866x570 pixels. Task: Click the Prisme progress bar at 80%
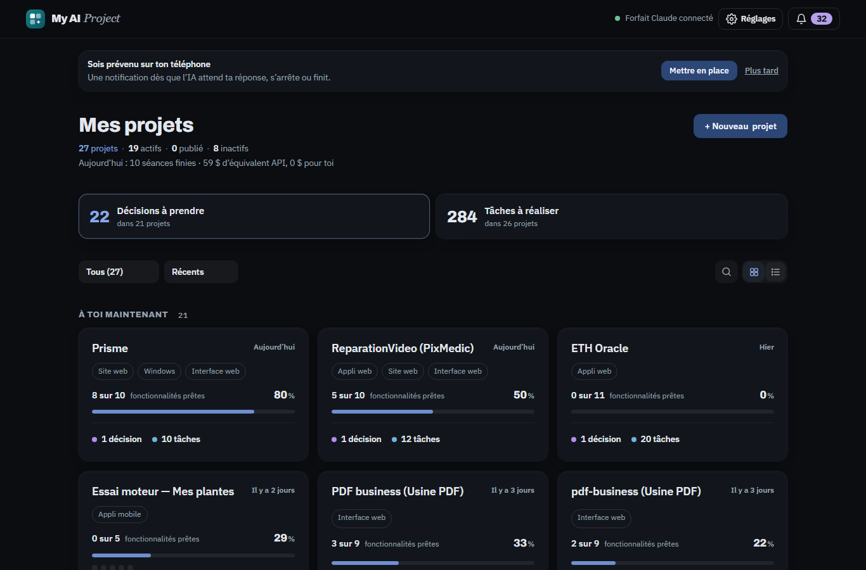[x=193, y=412]
